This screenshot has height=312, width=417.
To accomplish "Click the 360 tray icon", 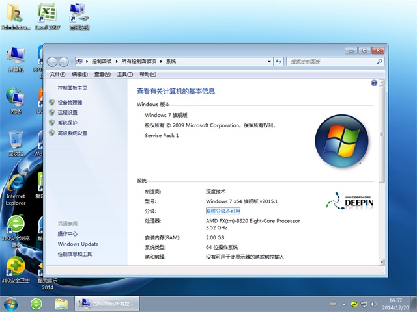I will coord(354,304).
